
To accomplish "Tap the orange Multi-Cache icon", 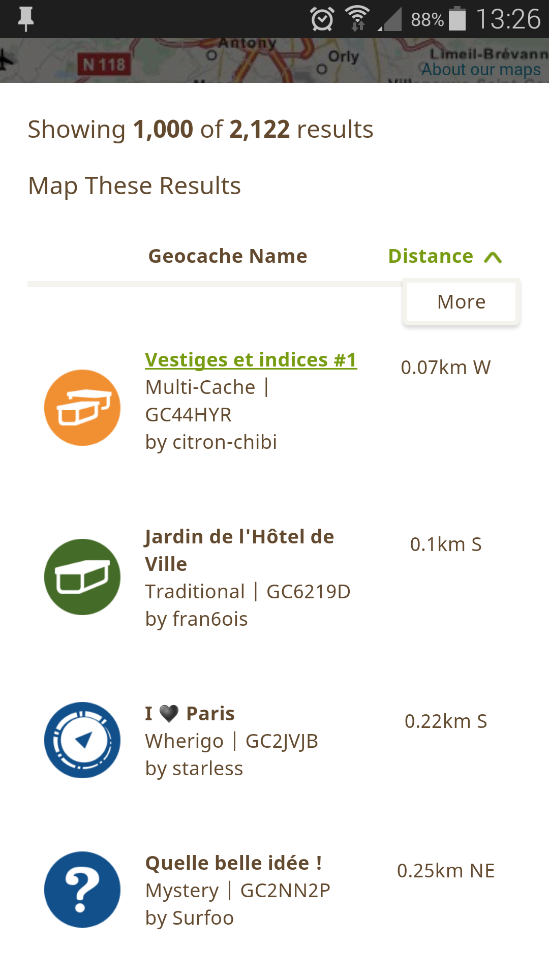I will click(82, 408).
